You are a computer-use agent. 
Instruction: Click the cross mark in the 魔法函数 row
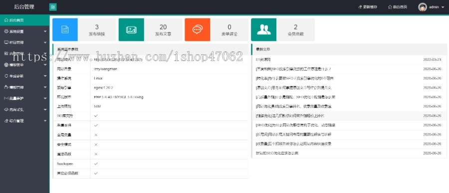[96, 154]
